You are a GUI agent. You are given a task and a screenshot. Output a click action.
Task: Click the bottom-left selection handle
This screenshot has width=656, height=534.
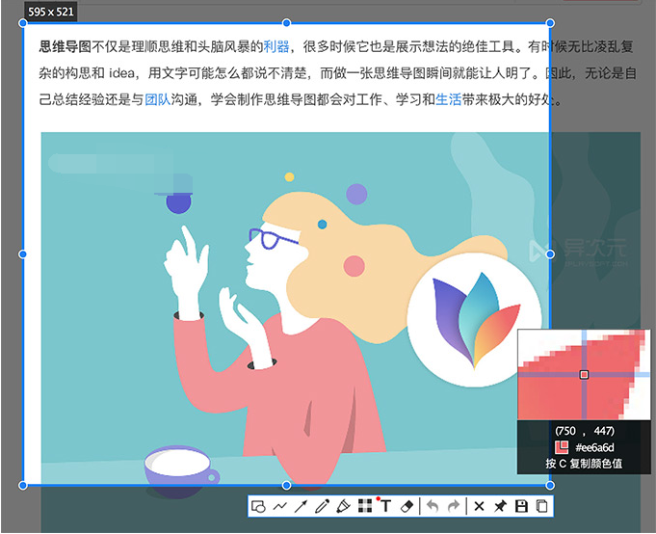pyautogui.click(x=23, y=486)
